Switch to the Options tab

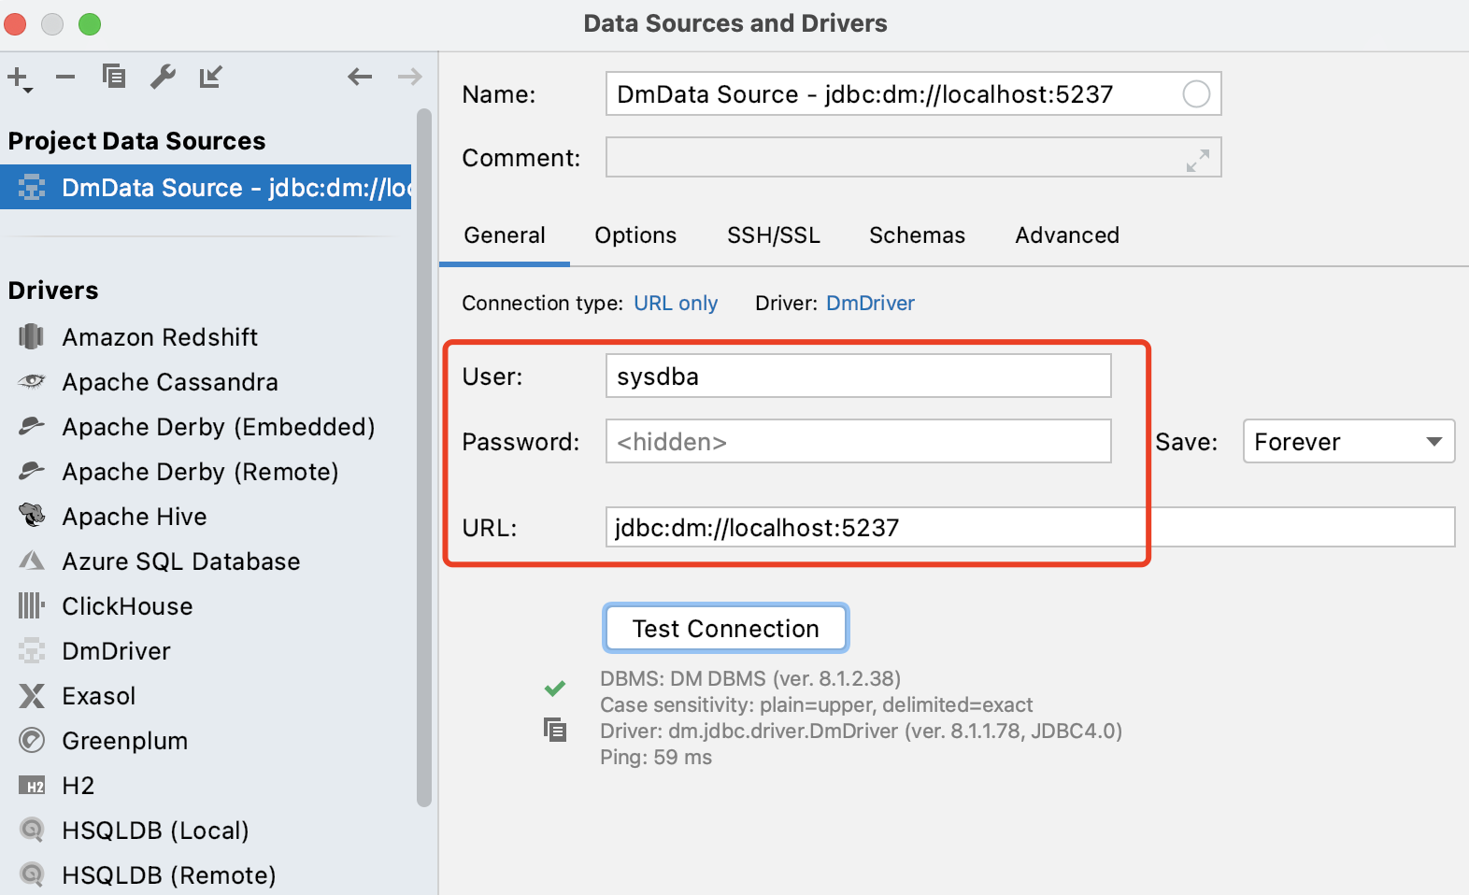635,235
